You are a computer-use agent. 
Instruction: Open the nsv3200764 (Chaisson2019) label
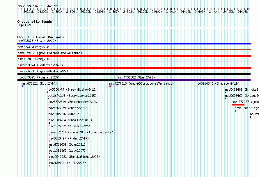click(x=70, y=120)
